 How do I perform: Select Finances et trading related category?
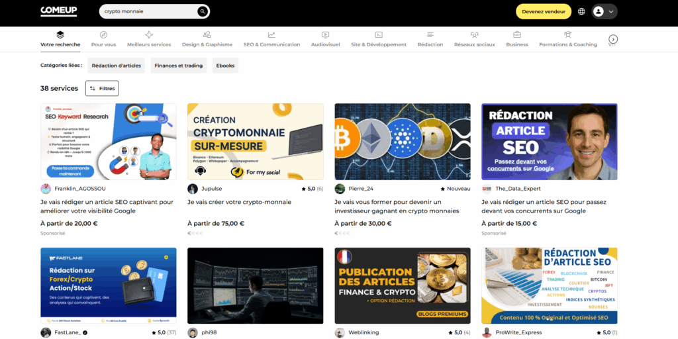click(179, 66)
